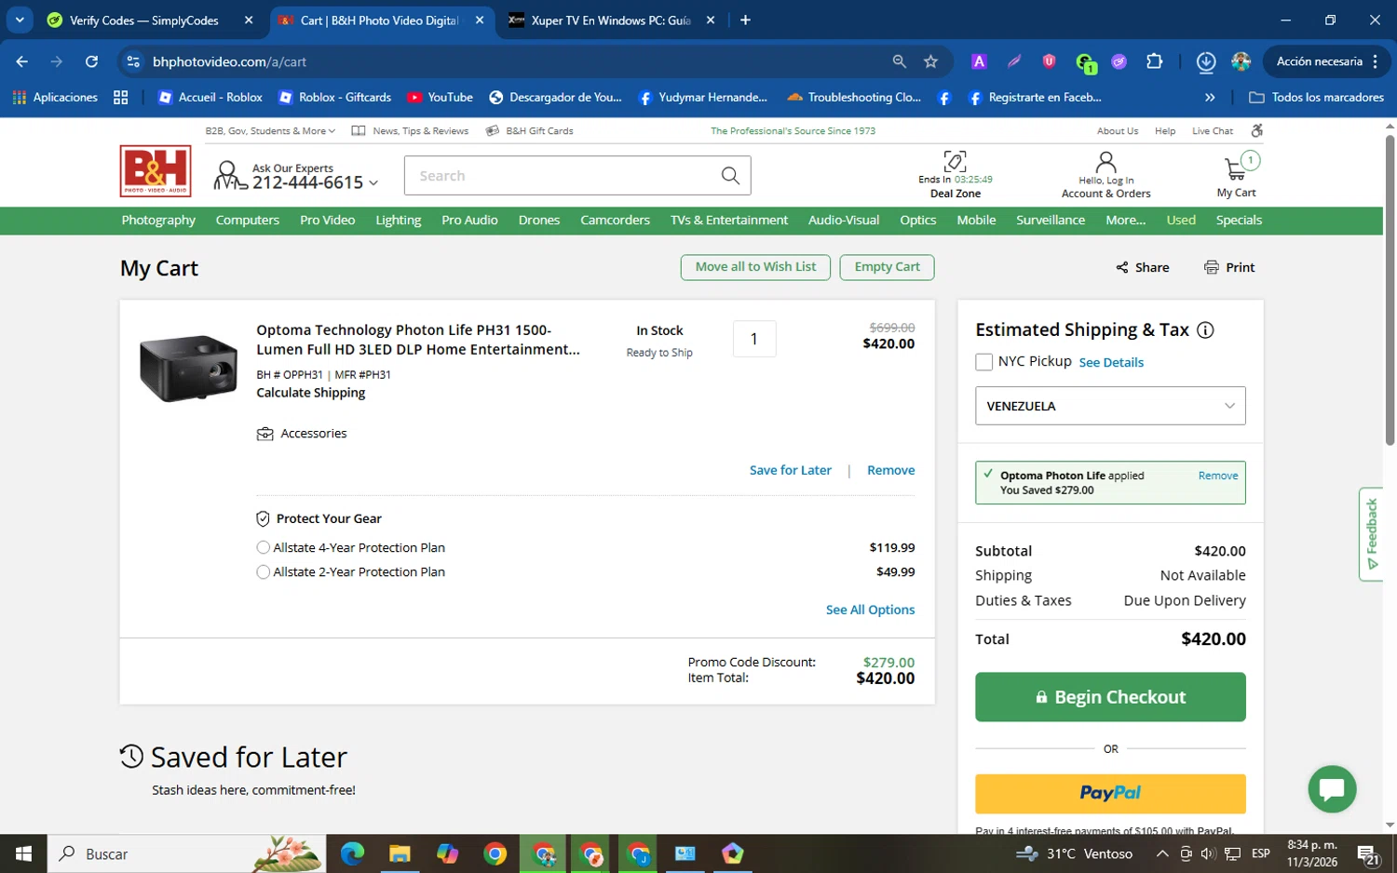Image resolution: width=1397 pixels, height=873 pixels.
Task: Open the Drones menu item
Action: point(539,221)
